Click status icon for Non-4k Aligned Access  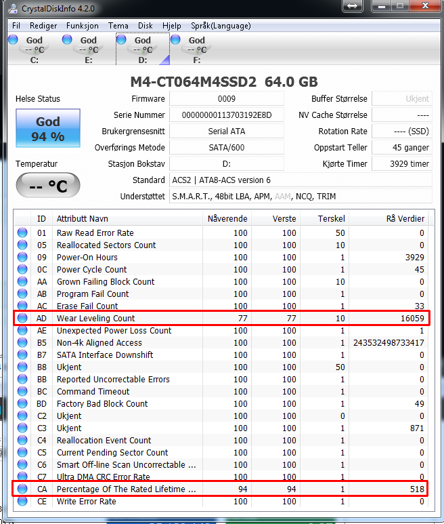(x=22, y=342)
